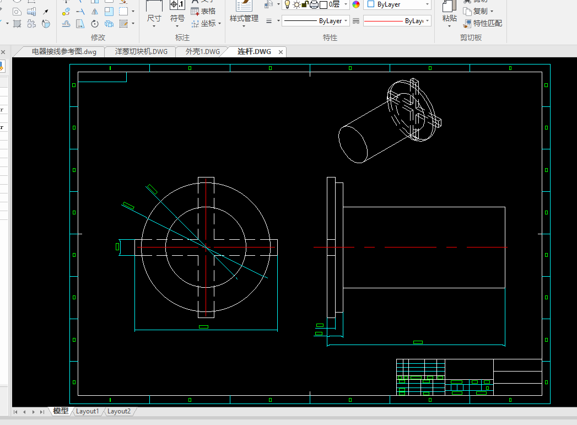577x425 pixels.
Task: Click the 粘贴 paste button
Action: (449, 12)
